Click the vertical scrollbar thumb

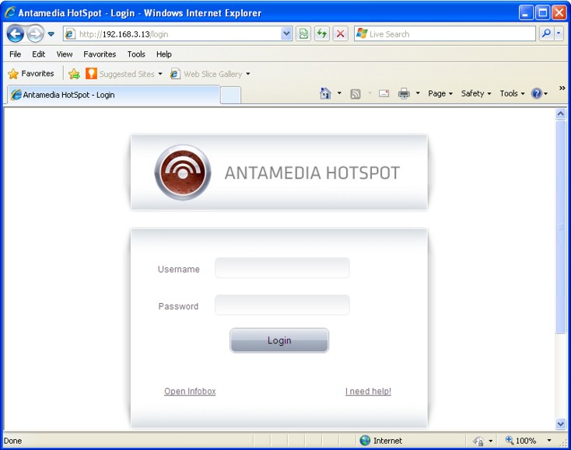click(560, 226)
